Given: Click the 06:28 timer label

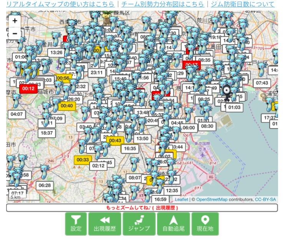Looking at the screenshot, I should [x=45, y=185].
